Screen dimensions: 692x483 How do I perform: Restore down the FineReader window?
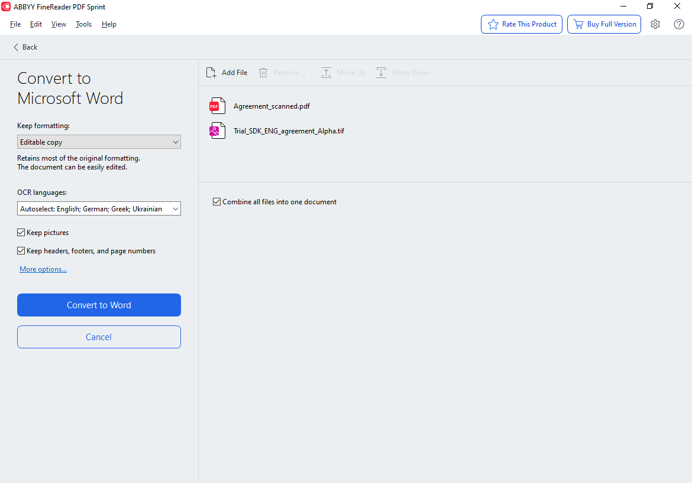(x=650, y=6)
